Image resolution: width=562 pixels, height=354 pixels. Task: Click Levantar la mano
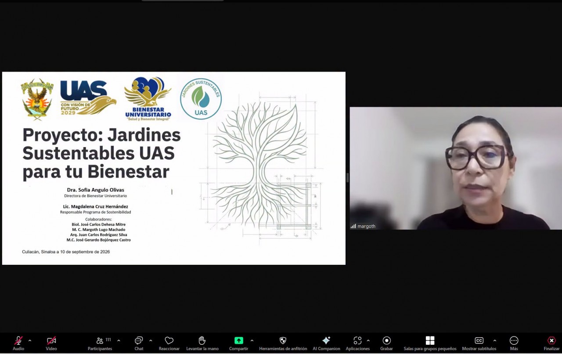pyautogui.click(x=202, y=343)
